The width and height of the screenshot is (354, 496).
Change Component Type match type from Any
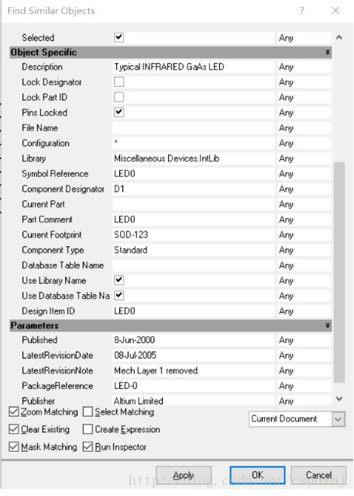pyautogui.click(x=304, y=250)
